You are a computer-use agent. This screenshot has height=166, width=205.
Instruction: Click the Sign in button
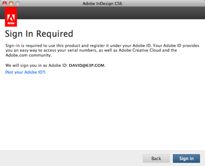(187, 159)
